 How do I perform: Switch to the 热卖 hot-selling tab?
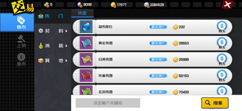(x=82, y=13)
